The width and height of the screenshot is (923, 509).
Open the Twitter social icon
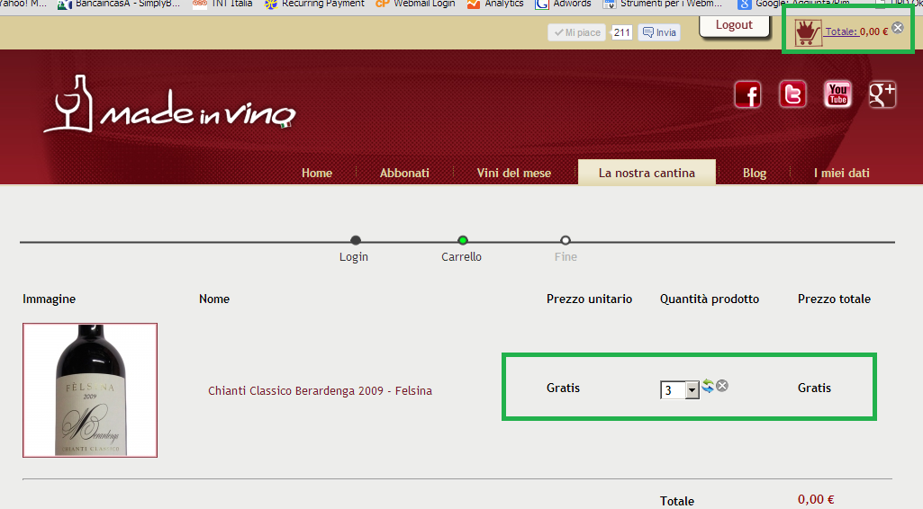point(792,94)
